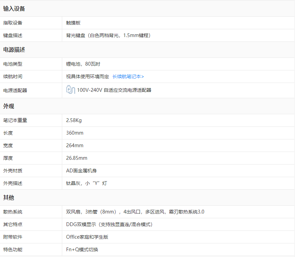Image resolution: width=295 pixels, height=257 pixels.
Task: Click the 264mm width value
Action: [74, 145]
